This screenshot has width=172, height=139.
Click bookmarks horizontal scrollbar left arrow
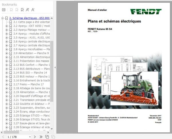2,132
